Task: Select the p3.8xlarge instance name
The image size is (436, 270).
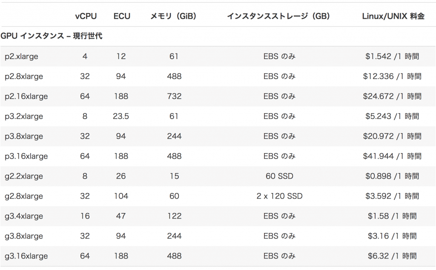Action: [24, 136]
